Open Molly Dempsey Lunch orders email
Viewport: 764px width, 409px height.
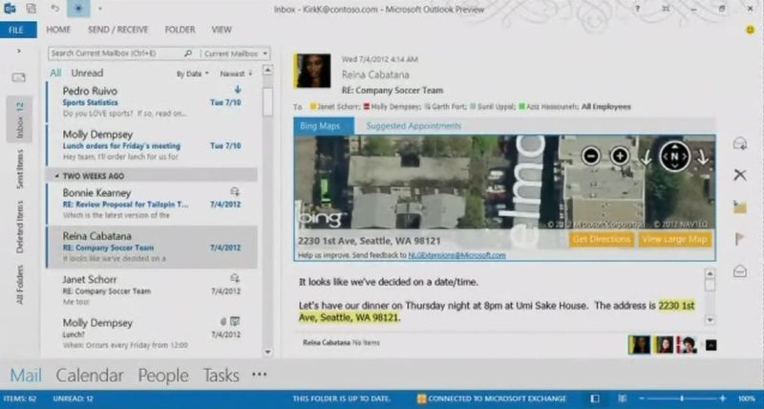152,145
